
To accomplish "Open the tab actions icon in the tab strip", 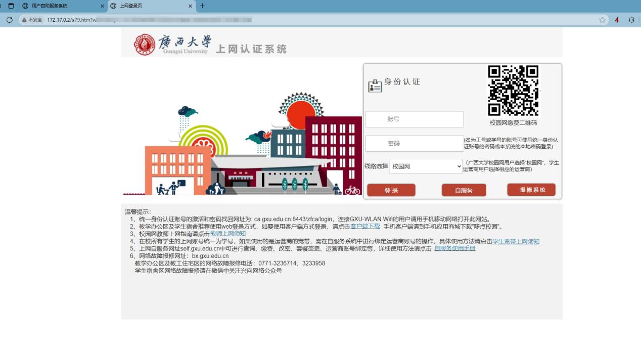I will point(11,6).
